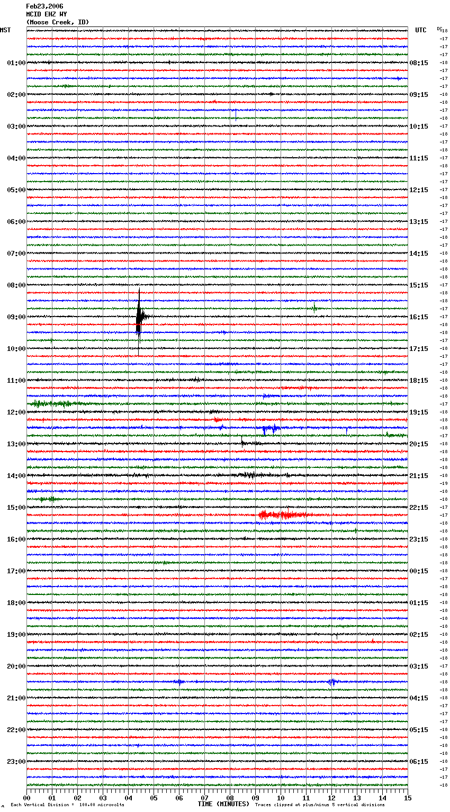The height and width of the screenshot is (812, 450).
Task: Select the 03:00 MST time label
Action: [16, 127]
